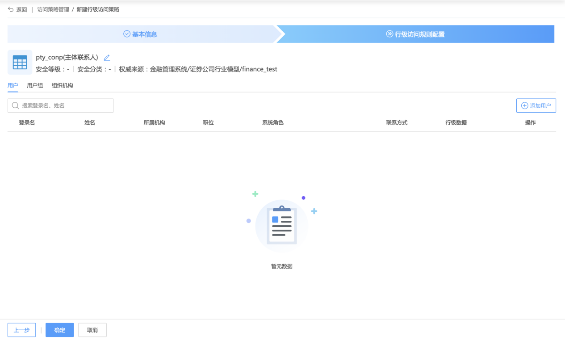Click the 操作 column header
The height and width of the screenshot is (341, 565).
point(530,122)
